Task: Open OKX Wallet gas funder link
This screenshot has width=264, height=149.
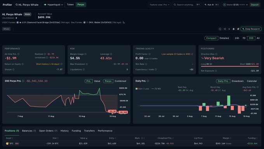Action: 100,23
